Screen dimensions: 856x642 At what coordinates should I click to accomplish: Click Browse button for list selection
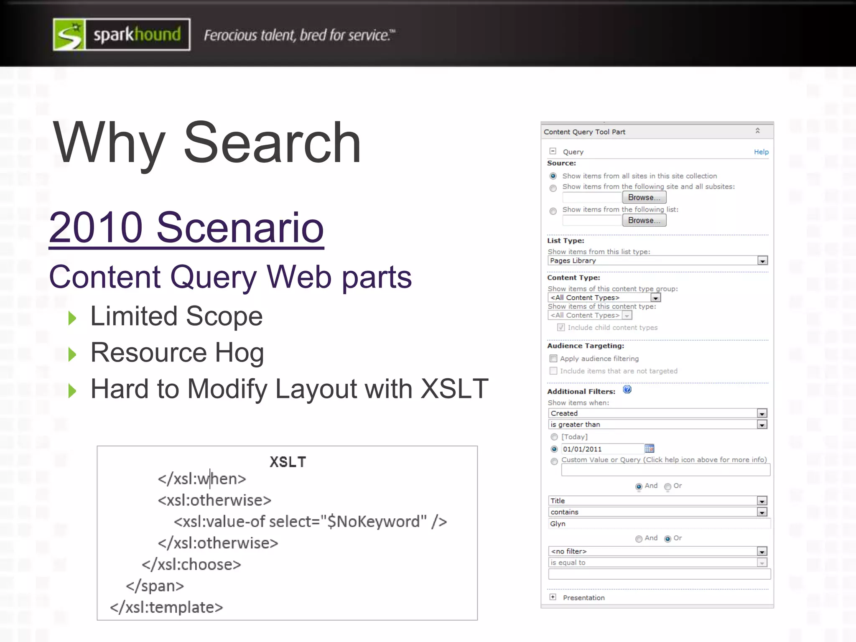pyautogui.click(x=644, y=220)
